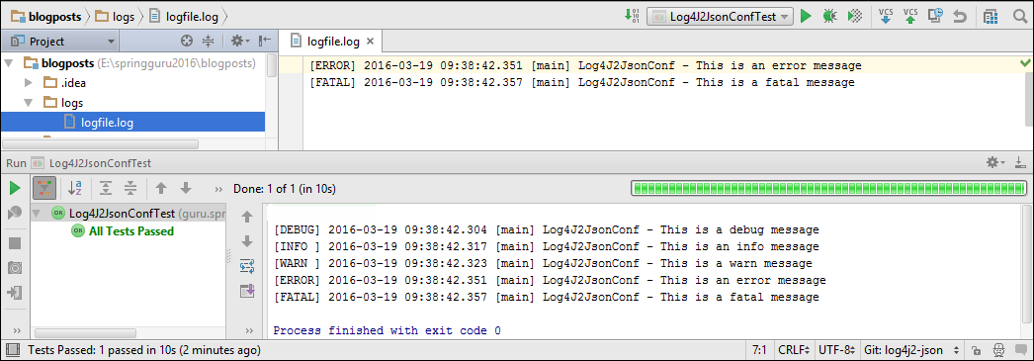Image resolution: width=1034 pixels, height=361 pixels.
Task: Run Log4J2JsonConfTest with the green play icon
Action: click(806, 16)
